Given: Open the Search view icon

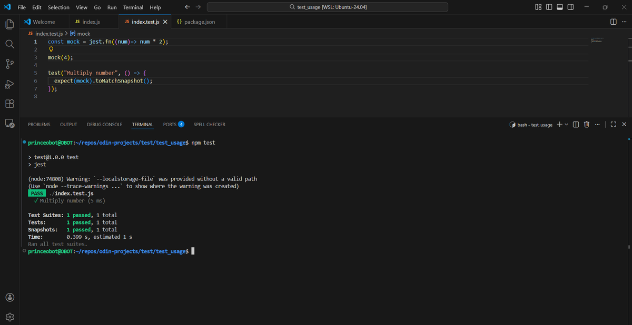Looking at the screenshot, I should [x=9, y=44].
